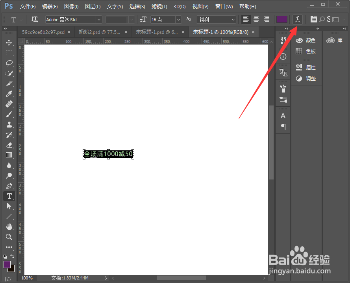Open the font style dropdown arrow
The image size is (350, 283).
pos(132,20)
